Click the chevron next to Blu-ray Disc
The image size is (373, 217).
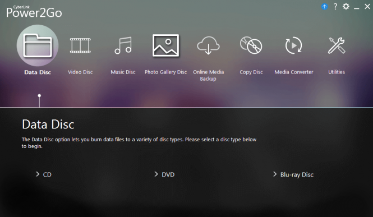[x=275, y=174]
